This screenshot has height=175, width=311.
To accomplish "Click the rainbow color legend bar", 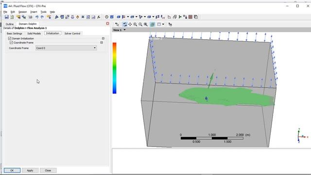I will [115, 68].
